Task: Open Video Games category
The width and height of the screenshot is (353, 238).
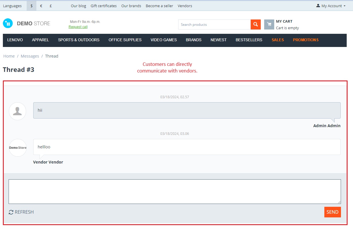Action: 164,40
